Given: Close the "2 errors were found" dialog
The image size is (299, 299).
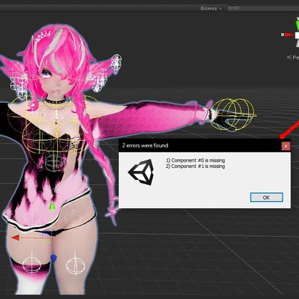Looking at the screenshot, I should tap(286, 146).
